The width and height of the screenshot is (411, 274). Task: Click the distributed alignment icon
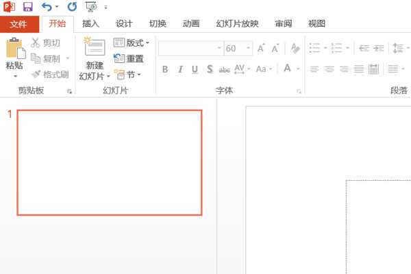[373, 69]
